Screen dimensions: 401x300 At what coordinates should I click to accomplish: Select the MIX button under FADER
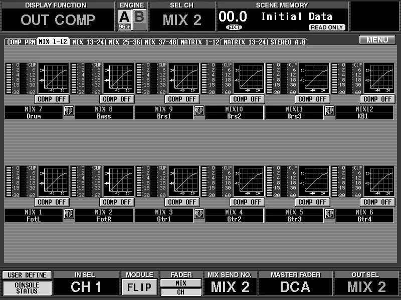pyautogui.click(x=181, y=283)
